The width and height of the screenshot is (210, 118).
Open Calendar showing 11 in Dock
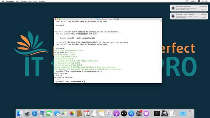click(87, 113)
